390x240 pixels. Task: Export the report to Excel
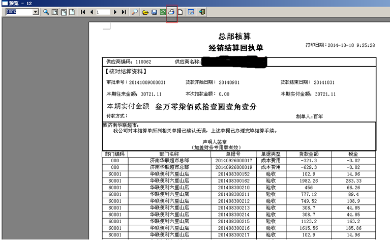tap(163, 12)
